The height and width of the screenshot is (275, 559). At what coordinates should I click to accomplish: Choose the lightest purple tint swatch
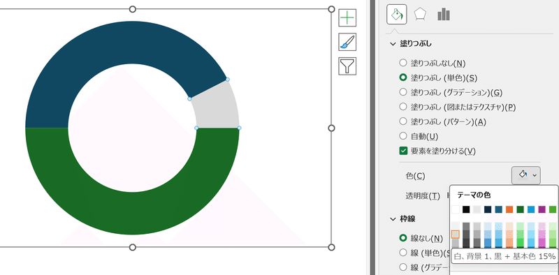point(542,226)
